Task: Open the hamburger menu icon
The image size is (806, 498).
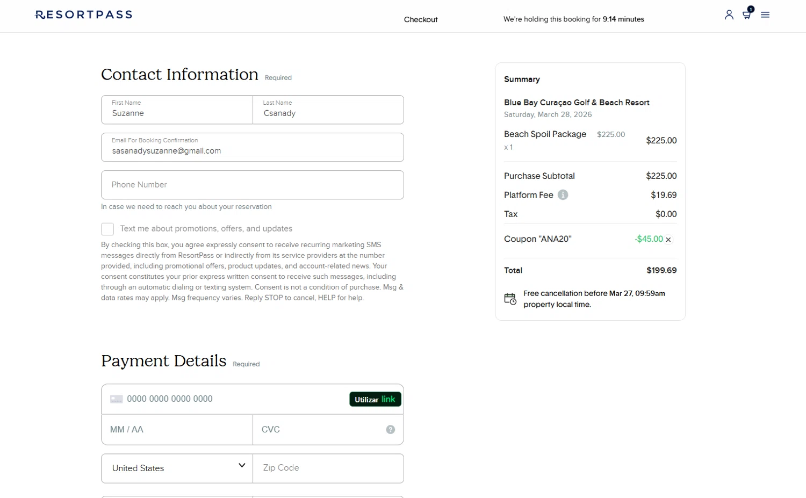Action: 765,15
